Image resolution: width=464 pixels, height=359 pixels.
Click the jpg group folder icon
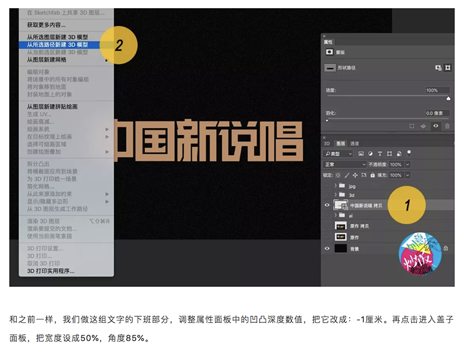point(342,186)
